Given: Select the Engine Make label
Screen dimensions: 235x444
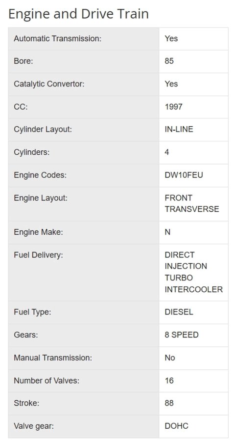Looking at the screenshot, I should pyautogui.click(x=38, y=232).
